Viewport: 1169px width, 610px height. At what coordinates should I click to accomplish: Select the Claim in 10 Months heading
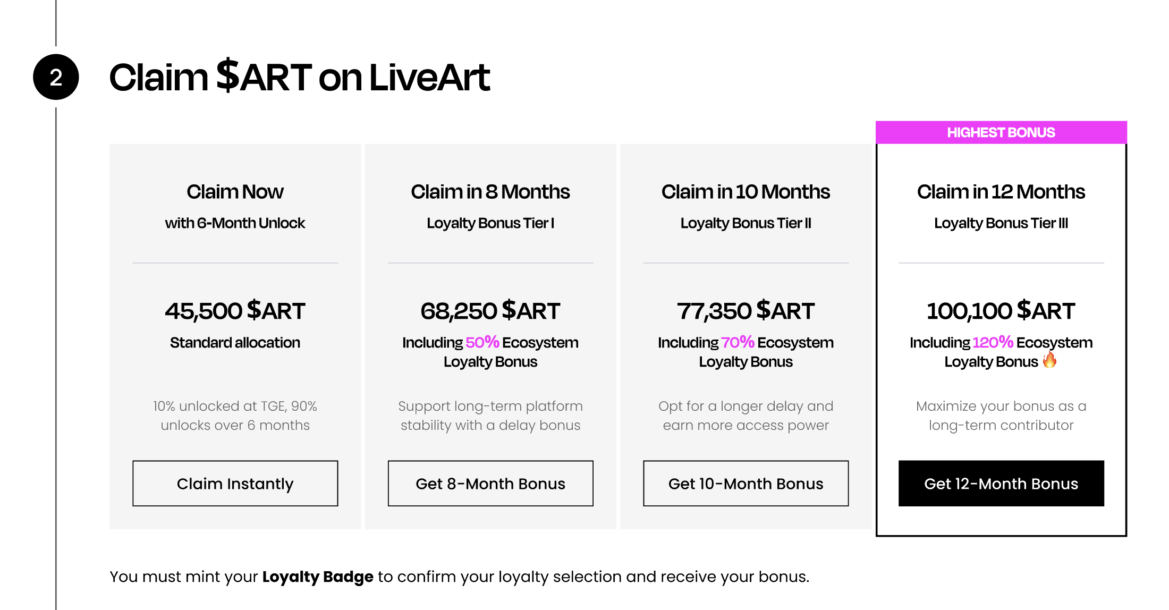pyautogui.click(x=746, y=192)
